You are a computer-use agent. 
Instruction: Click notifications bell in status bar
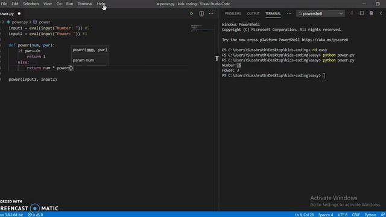[x=383, y=215]
